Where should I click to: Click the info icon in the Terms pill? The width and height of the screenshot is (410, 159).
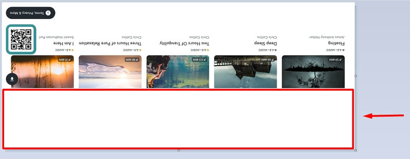click(48, 13)
